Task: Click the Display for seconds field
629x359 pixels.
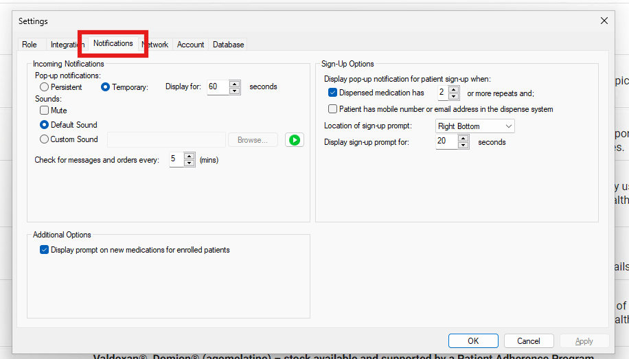Action: pyautogui.click(x=218, y=87)
